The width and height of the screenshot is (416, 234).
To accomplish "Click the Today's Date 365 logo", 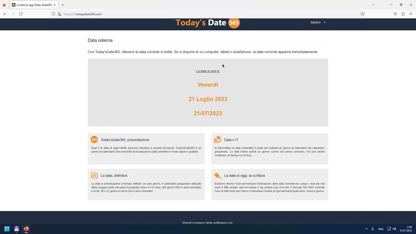I will tap(208, 23).
